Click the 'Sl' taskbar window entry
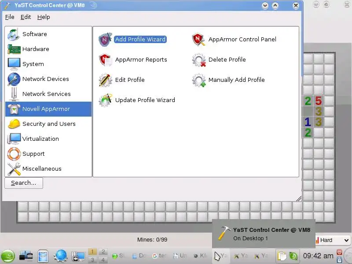This screenshot has height=264, width=352. (x=118, y=256)
